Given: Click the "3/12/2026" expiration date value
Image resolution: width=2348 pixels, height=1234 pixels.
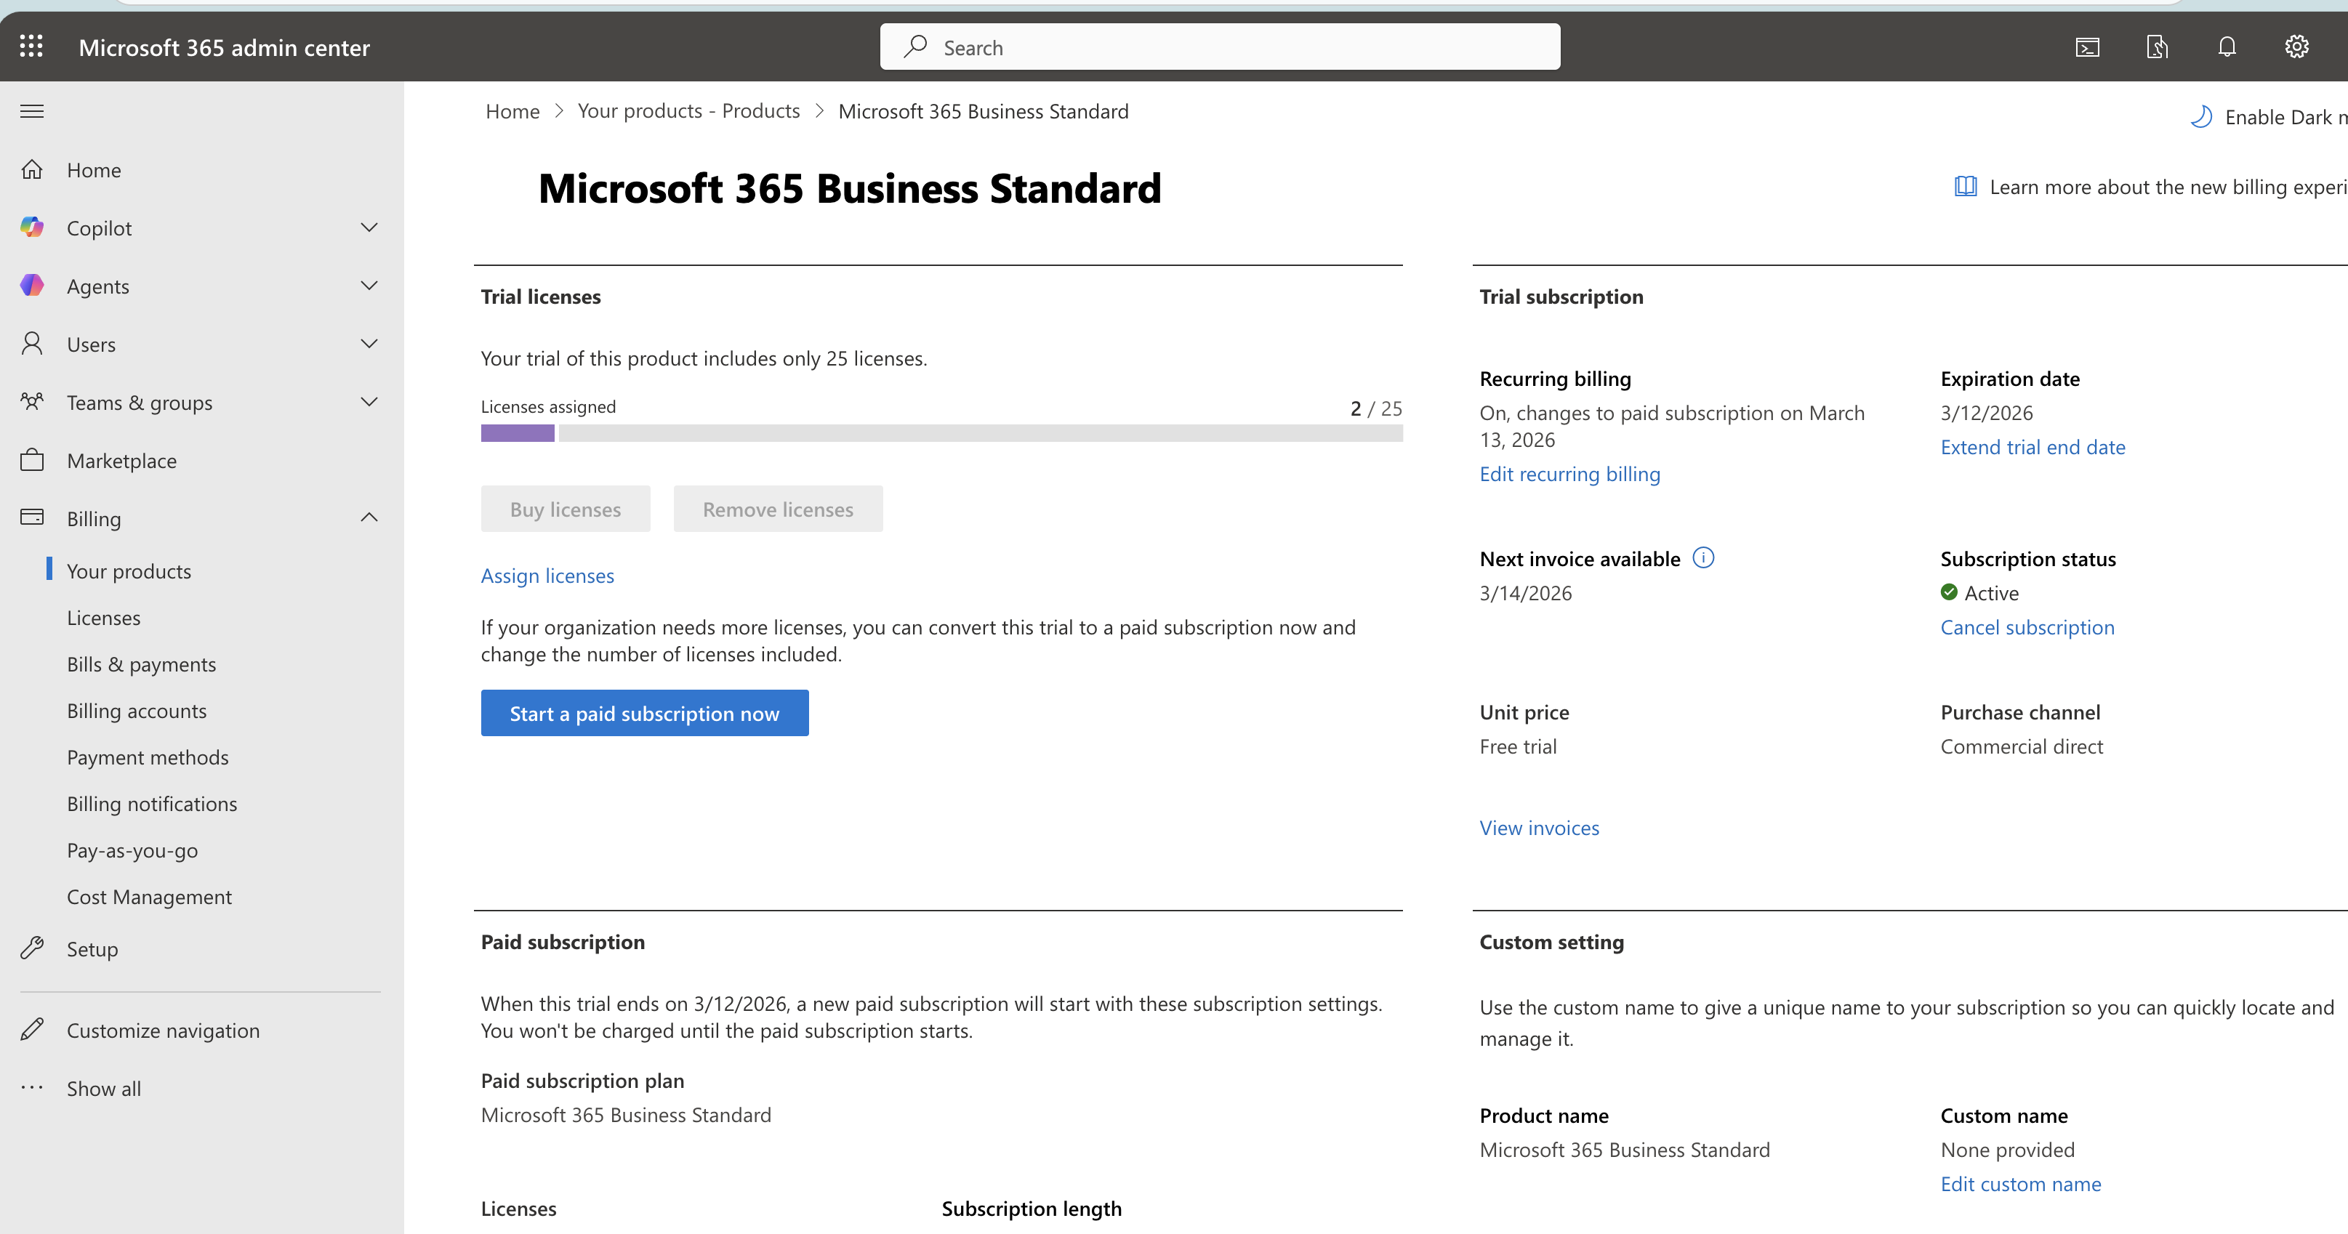Looking at the screenshot, I should click(x=1987, y=412).
